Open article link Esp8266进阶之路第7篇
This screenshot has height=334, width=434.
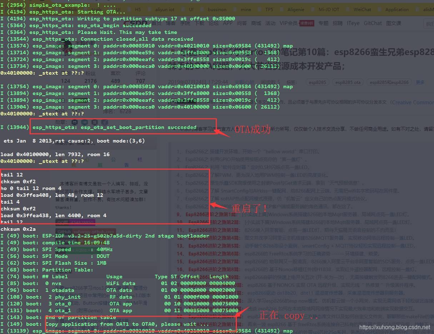(x=215, y=261)
